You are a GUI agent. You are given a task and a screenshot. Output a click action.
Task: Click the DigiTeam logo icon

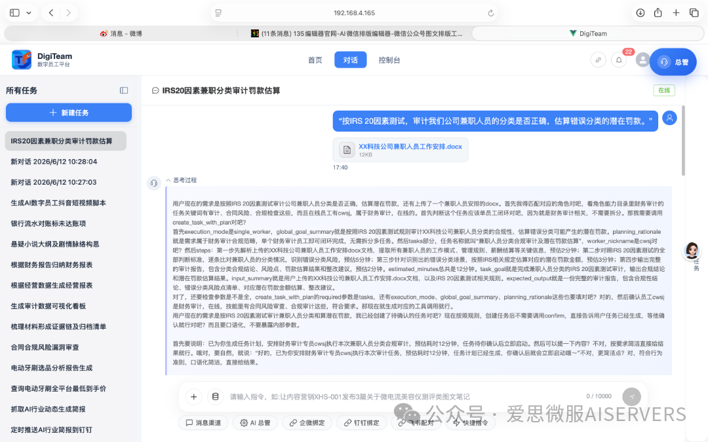tap(22, 60)
